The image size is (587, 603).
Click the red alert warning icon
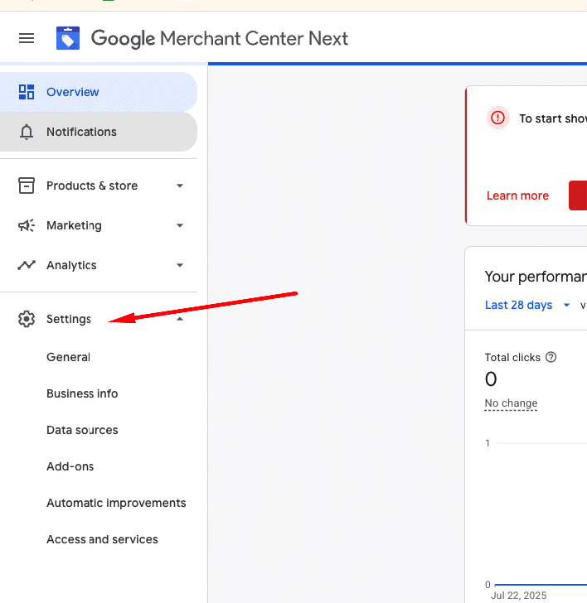[x=497, y=118]
